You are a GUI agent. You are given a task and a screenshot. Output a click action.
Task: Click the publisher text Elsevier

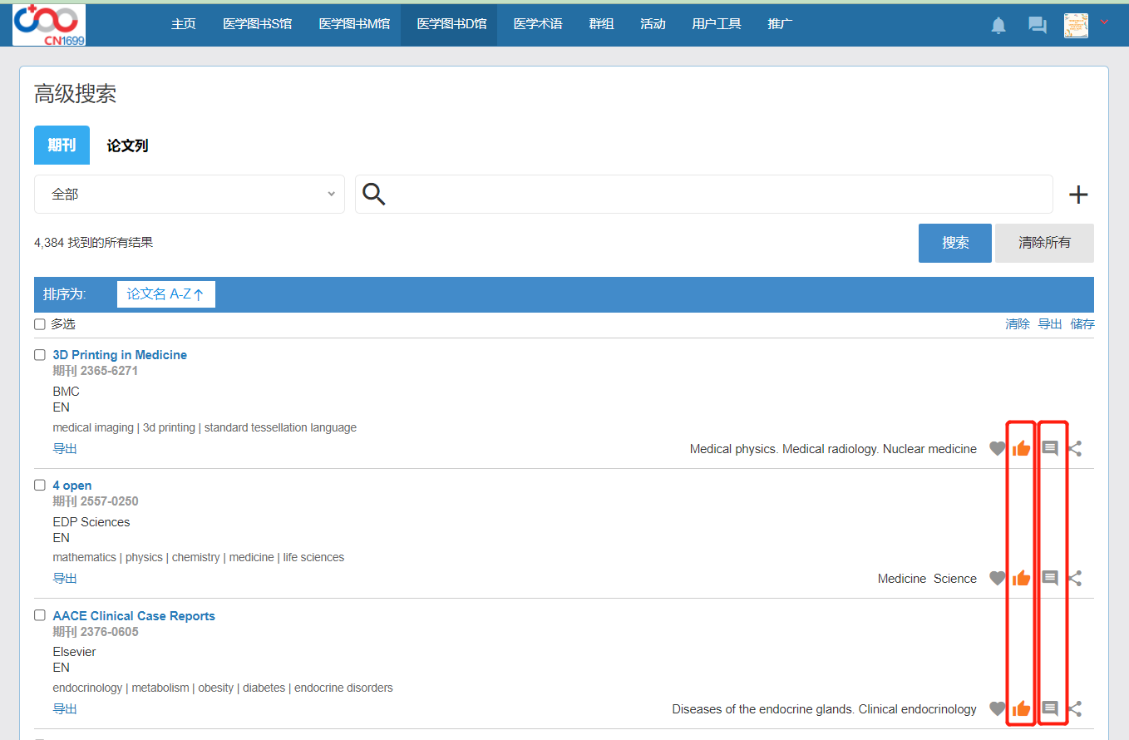75,652
